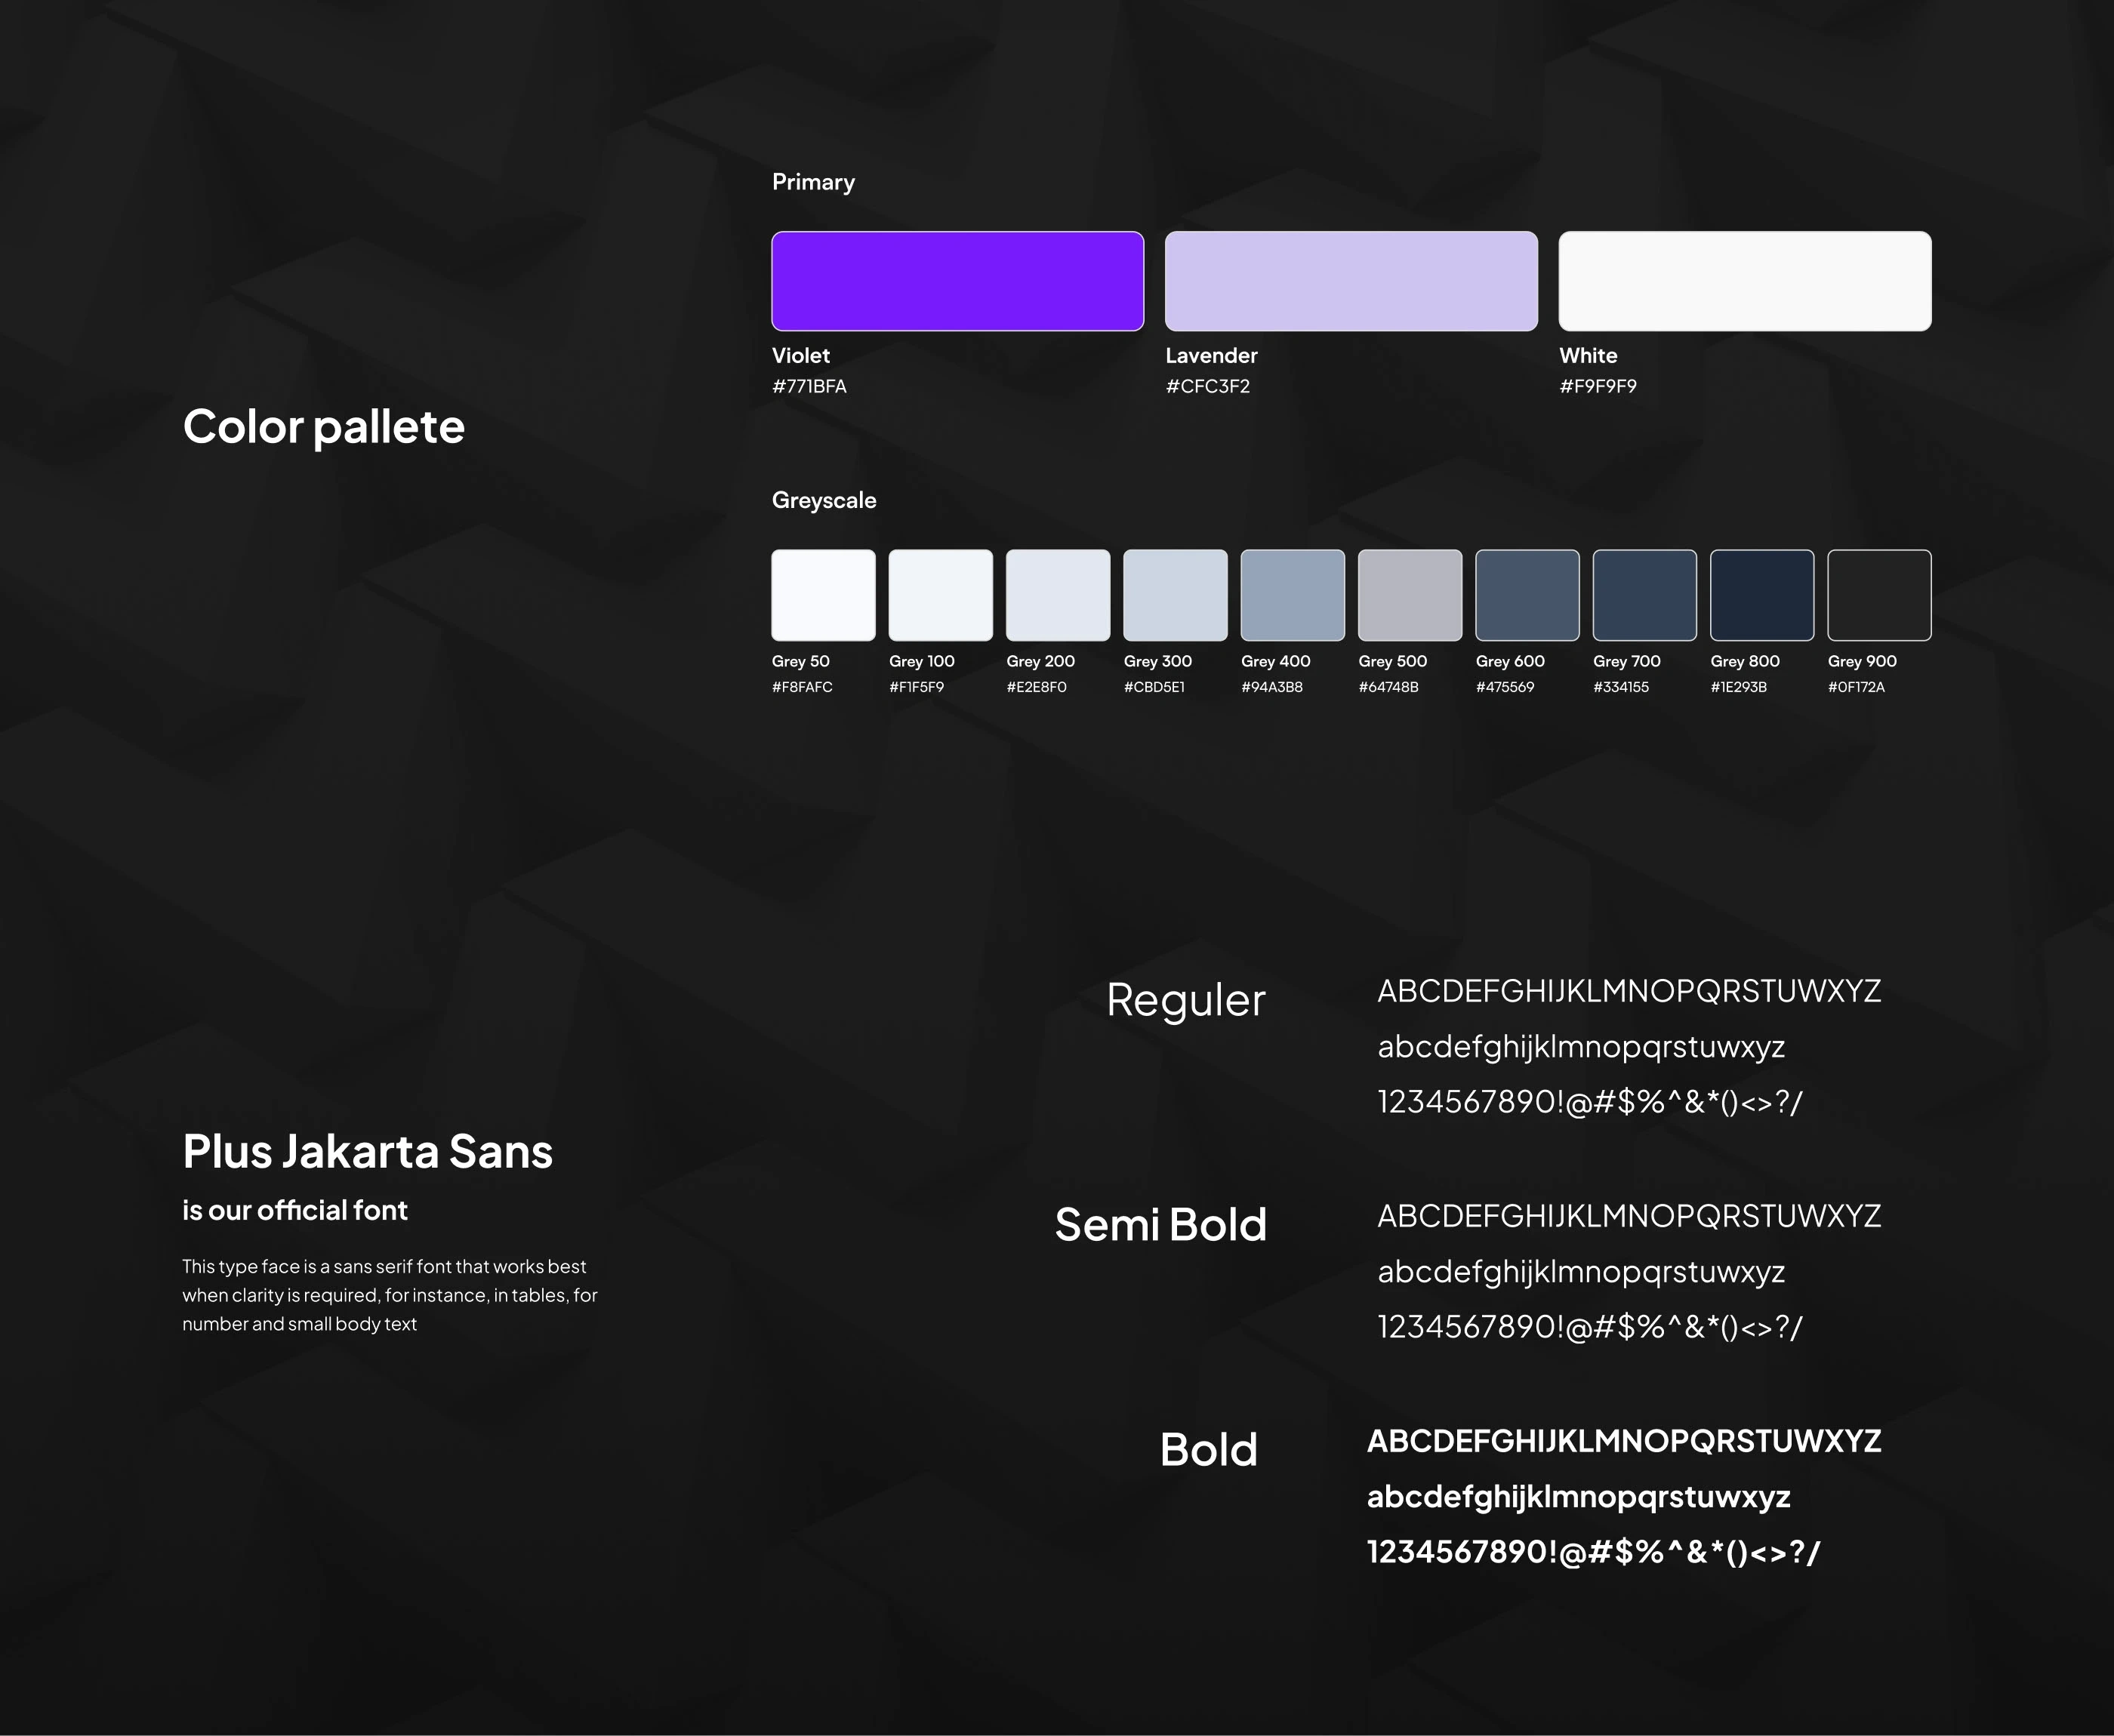Screen dimensions: 2114x1736
Task: Click the Bold numbers and symbols sample
Action: tap(1594, 1552)
